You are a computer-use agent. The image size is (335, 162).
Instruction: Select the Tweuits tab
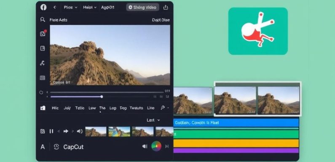(136, 108)
